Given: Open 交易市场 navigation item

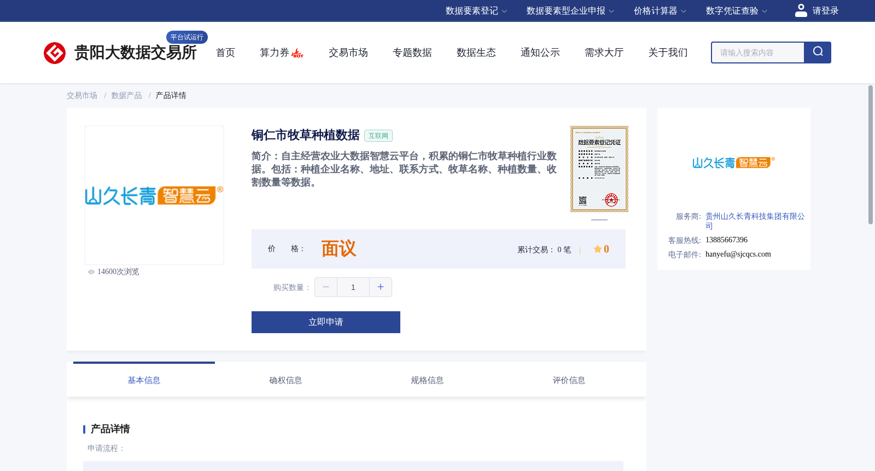Looking at the screenshot, I should (348, 53).
